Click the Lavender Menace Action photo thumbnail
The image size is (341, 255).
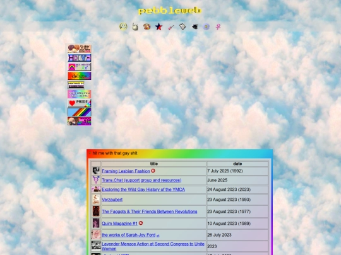click(96, 246)
